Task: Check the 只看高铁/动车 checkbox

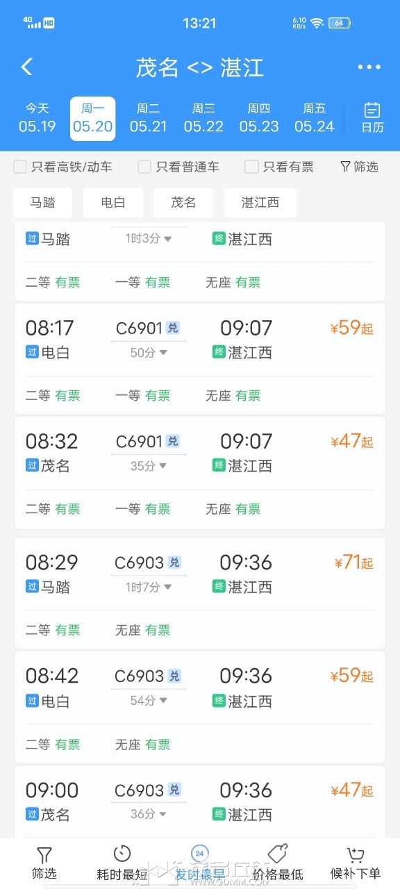Action: coord(20,167)
